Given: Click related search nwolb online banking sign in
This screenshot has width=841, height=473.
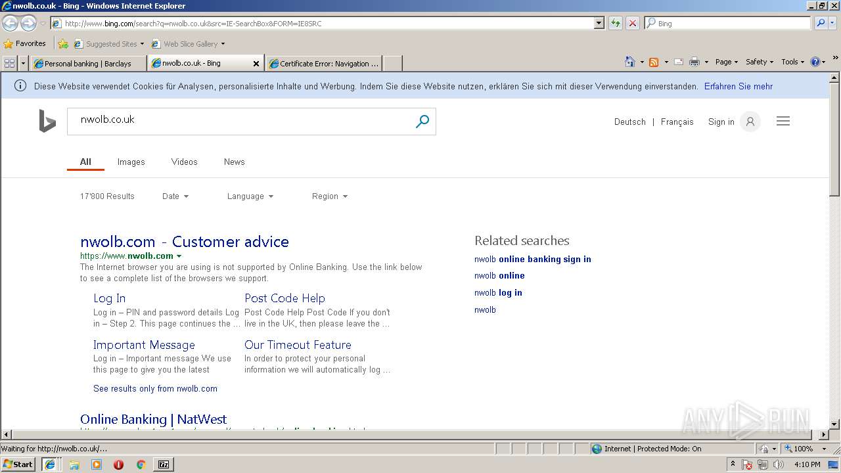Looking at the screenshot, I should click(x=533, y=259).
